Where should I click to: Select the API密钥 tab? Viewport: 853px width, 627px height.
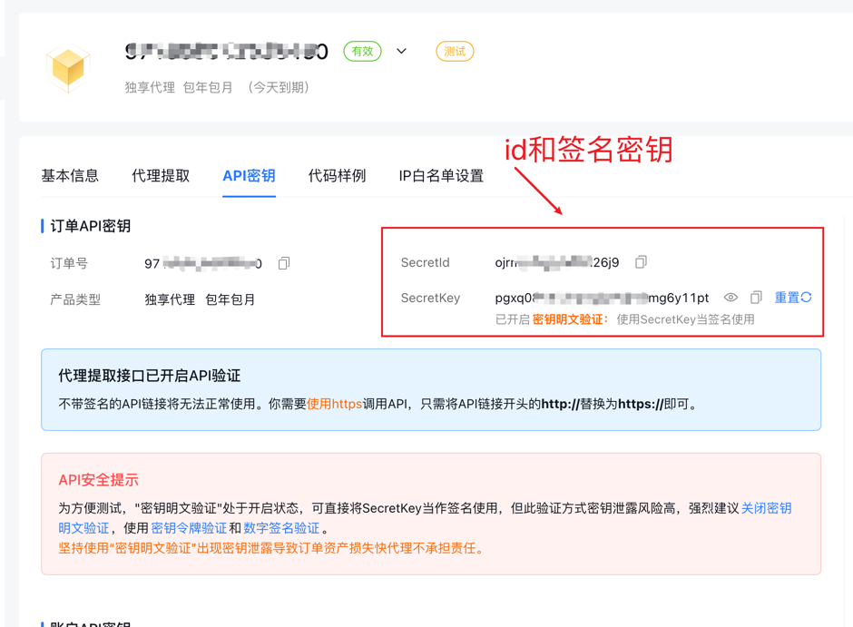click(x=249, y=176)
